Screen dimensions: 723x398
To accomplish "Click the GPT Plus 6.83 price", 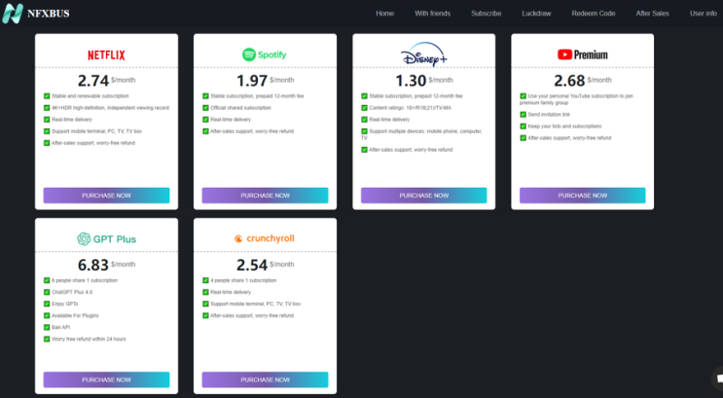I will pyautogui.click(x=93, y=266).
